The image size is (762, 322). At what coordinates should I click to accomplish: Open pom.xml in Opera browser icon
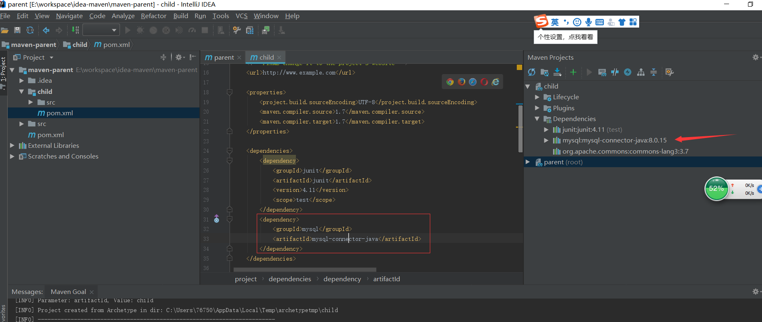pos(484,82)
